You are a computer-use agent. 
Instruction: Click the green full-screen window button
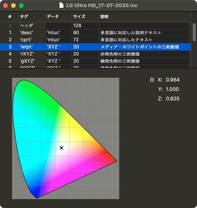point(21,6)
